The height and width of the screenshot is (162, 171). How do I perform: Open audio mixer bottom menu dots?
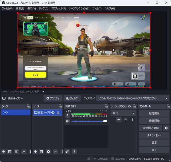74,152
